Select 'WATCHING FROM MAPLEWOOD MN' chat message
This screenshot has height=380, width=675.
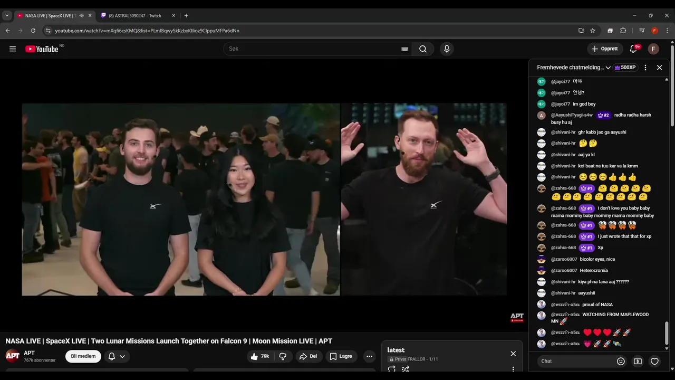[600, 318]
